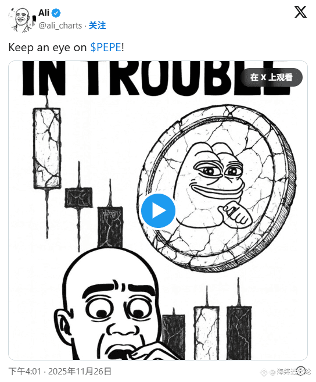Open the @ali_charts handle link
This screenshot has width=316, height=382.
click(x=60, y=26)
